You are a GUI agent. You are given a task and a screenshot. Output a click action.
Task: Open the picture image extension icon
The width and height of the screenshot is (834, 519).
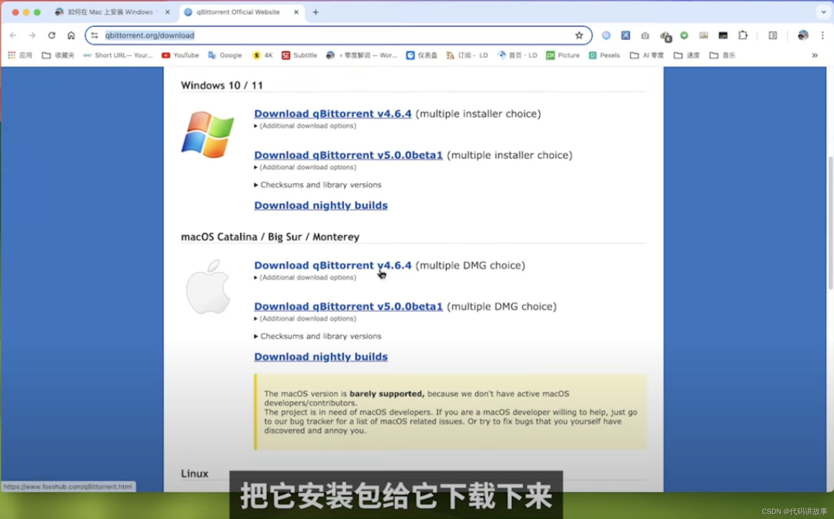click(703, 35)
